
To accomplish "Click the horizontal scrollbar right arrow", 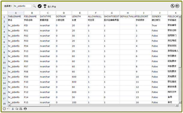I will coord(177,105).
